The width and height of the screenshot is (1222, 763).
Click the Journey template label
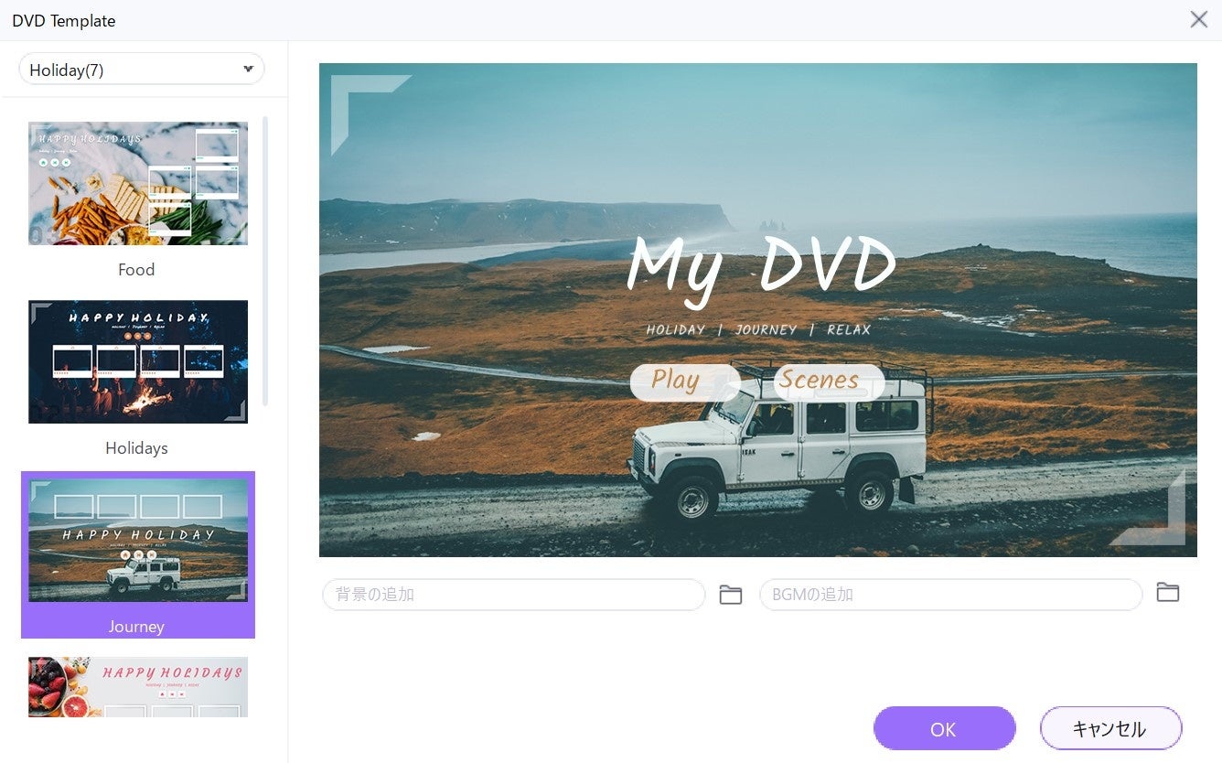(x=136, y=627)
